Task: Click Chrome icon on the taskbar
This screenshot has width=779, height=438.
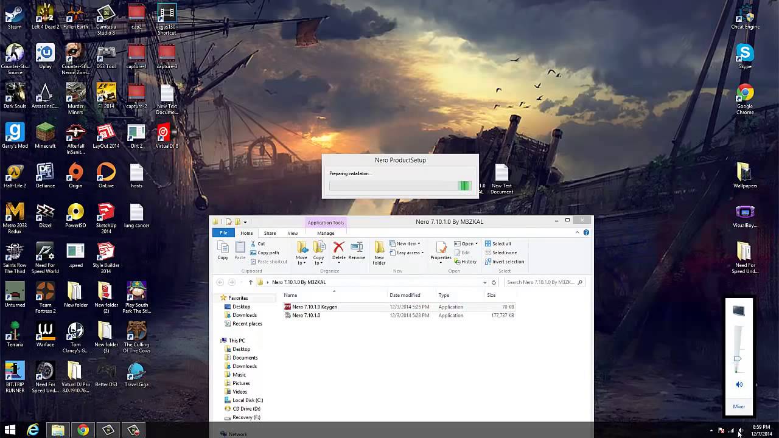Action: pyautogui.click(x=83, y=430)
